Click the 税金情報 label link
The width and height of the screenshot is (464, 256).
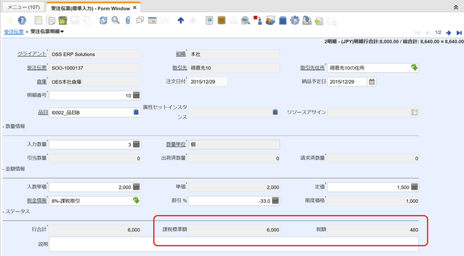coord(37,201)
